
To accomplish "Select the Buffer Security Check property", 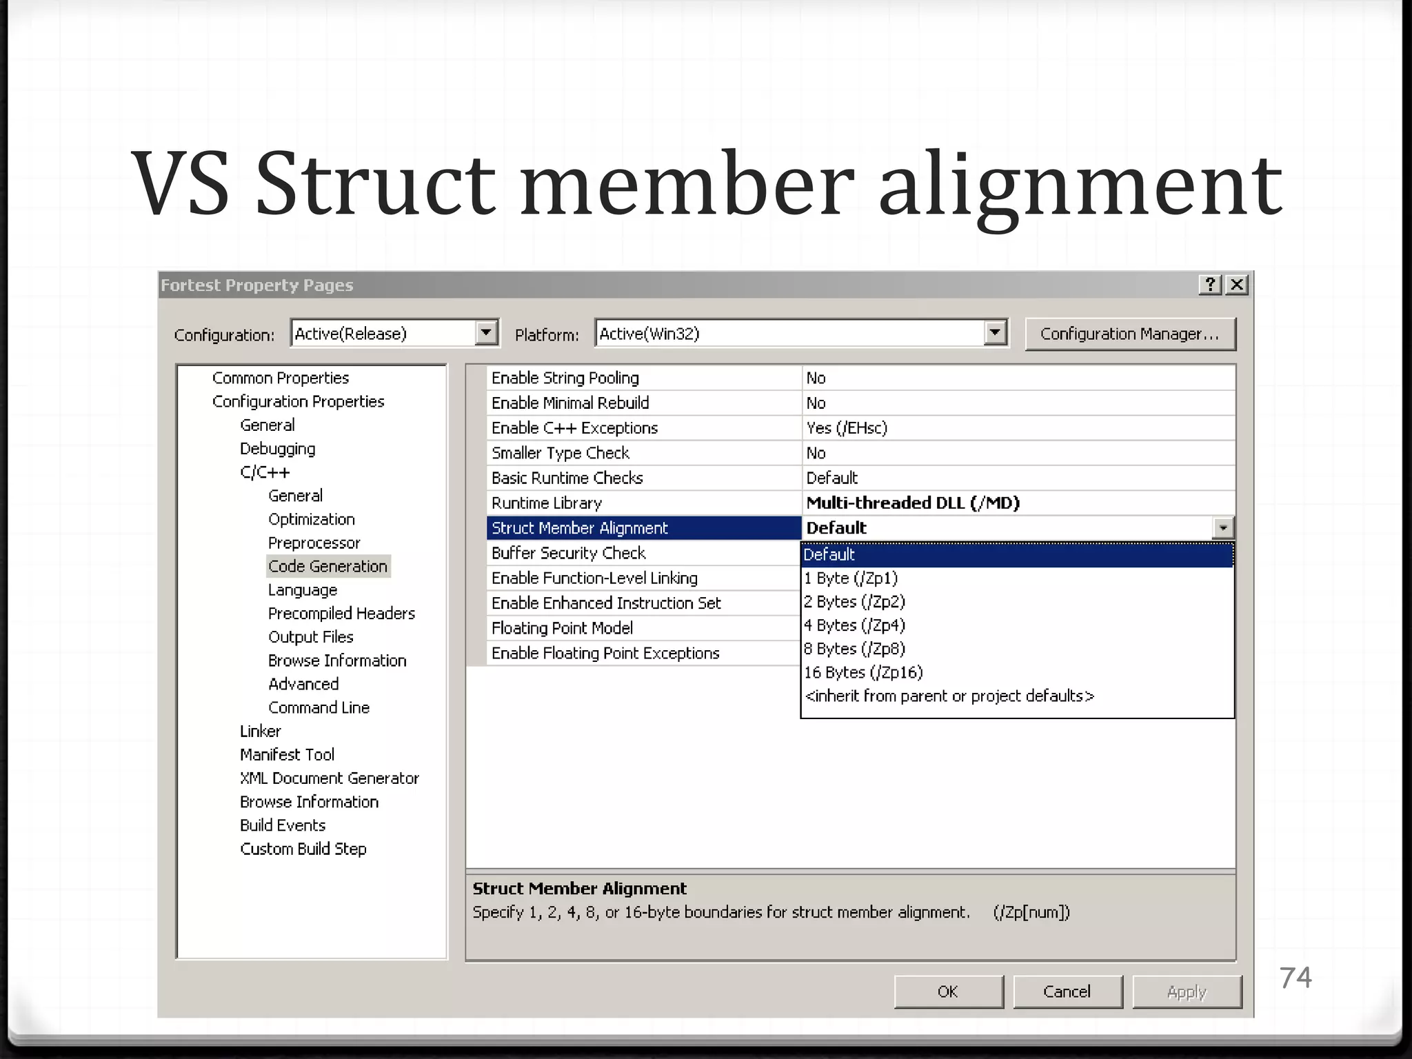I will (x=644, y=553).
